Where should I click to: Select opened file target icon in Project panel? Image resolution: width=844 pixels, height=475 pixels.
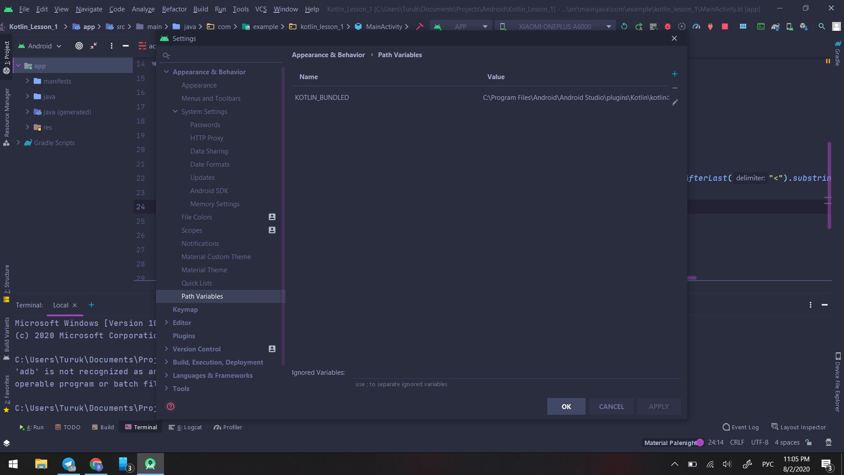[79, 46]
